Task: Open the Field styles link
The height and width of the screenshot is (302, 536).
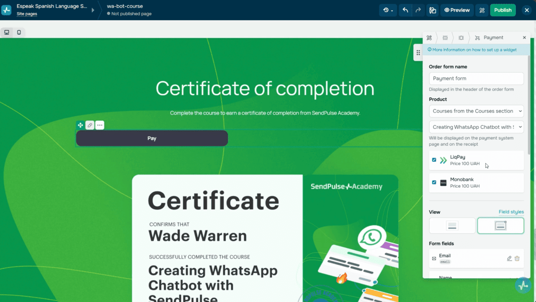Action: 511,212
